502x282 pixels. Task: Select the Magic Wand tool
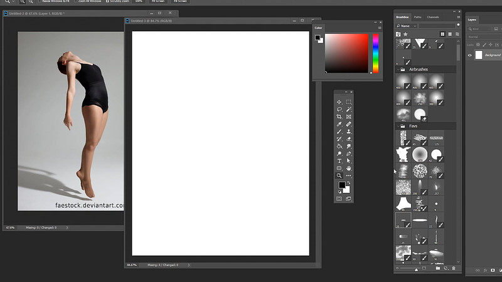[x=349, y=109]
